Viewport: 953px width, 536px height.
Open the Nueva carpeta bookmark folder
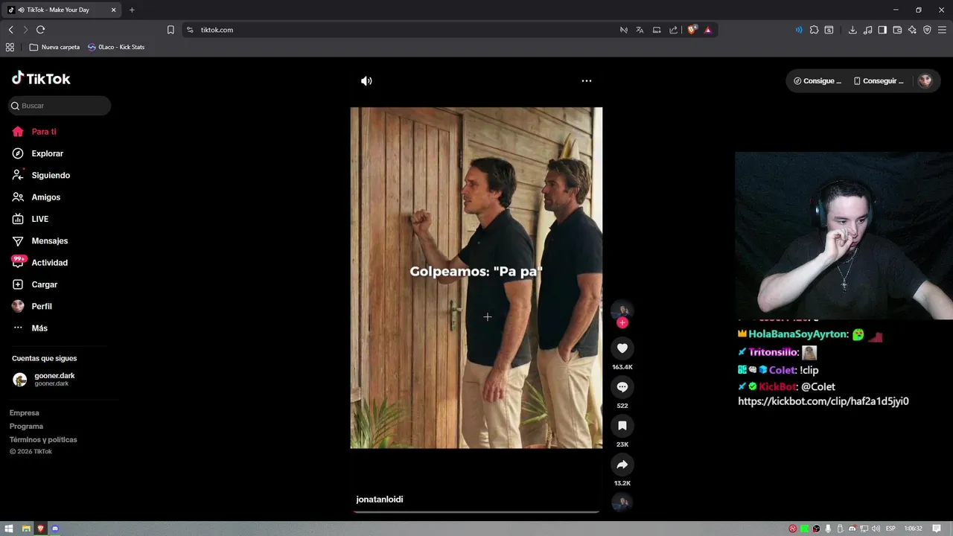(x=54, y=47)
